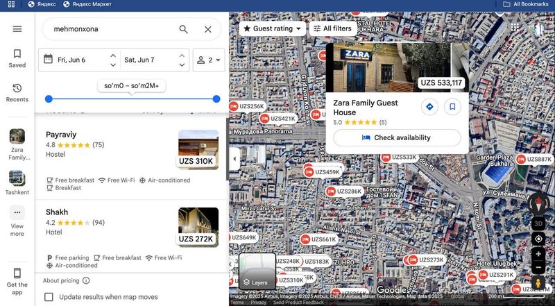Click Check availability for Zara Family
Image resolution: width=555 pixels, height=306 pixels.
[397, 138]
